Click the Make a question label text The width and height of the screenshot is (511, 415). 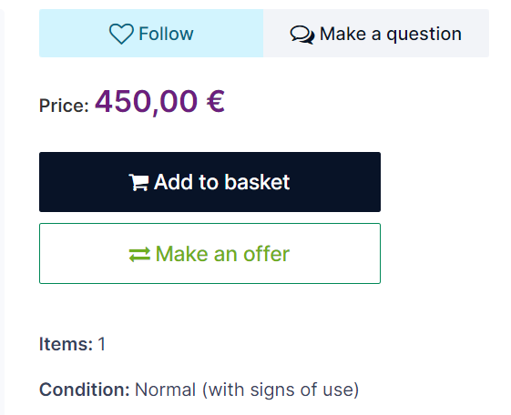point(391,35)
